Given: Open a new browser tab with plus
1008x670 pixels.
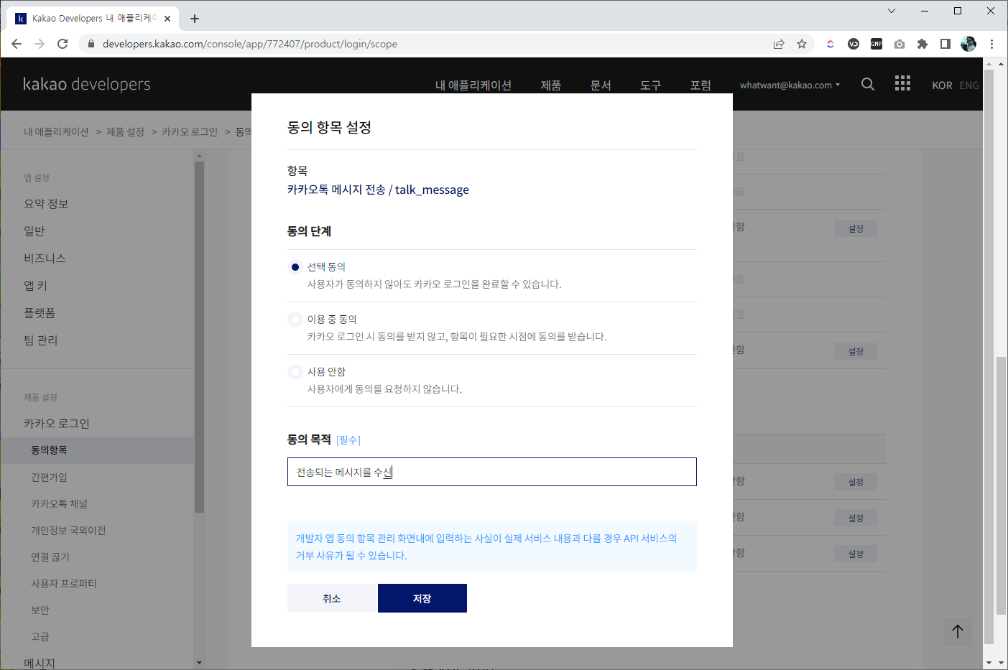Looking at the screenshot, I should [195, 19].
